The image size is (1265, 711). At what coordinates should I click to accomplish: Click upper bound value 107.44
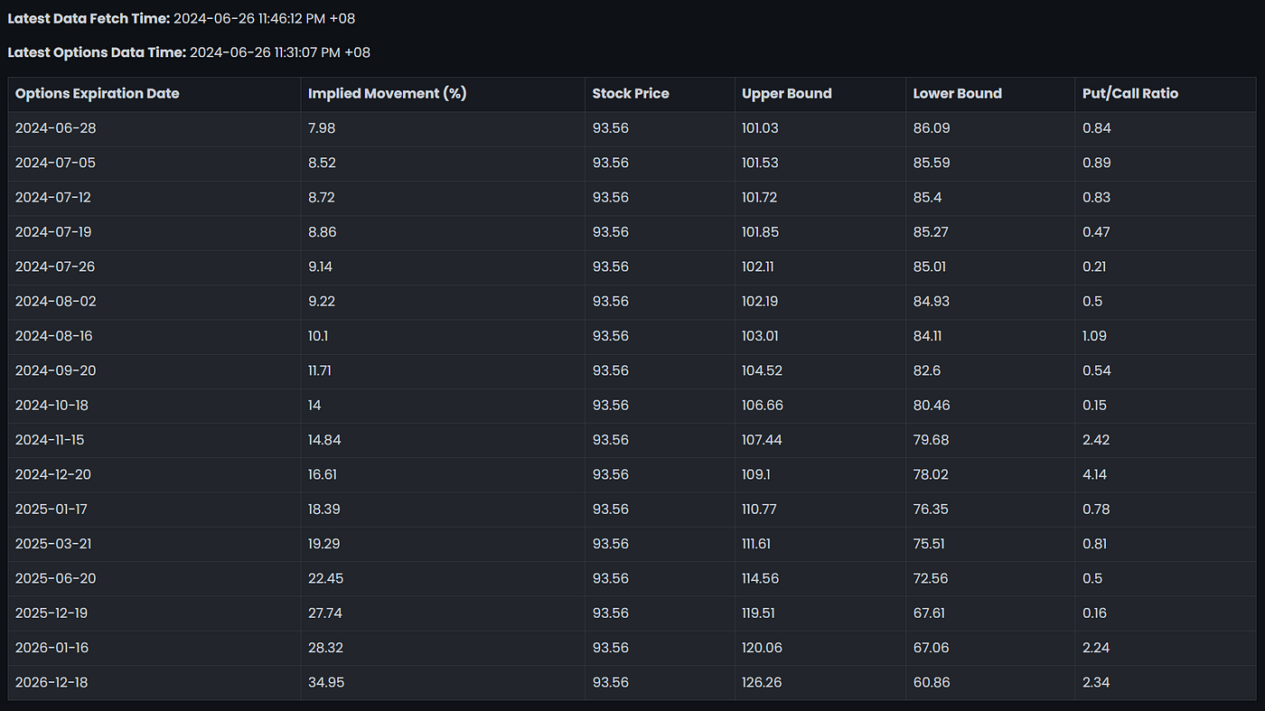(x=762, y=440)
